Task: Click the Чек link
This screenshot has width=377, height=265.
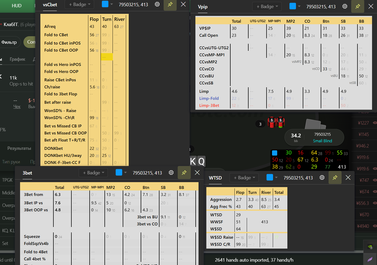Action: pos(17,107)
